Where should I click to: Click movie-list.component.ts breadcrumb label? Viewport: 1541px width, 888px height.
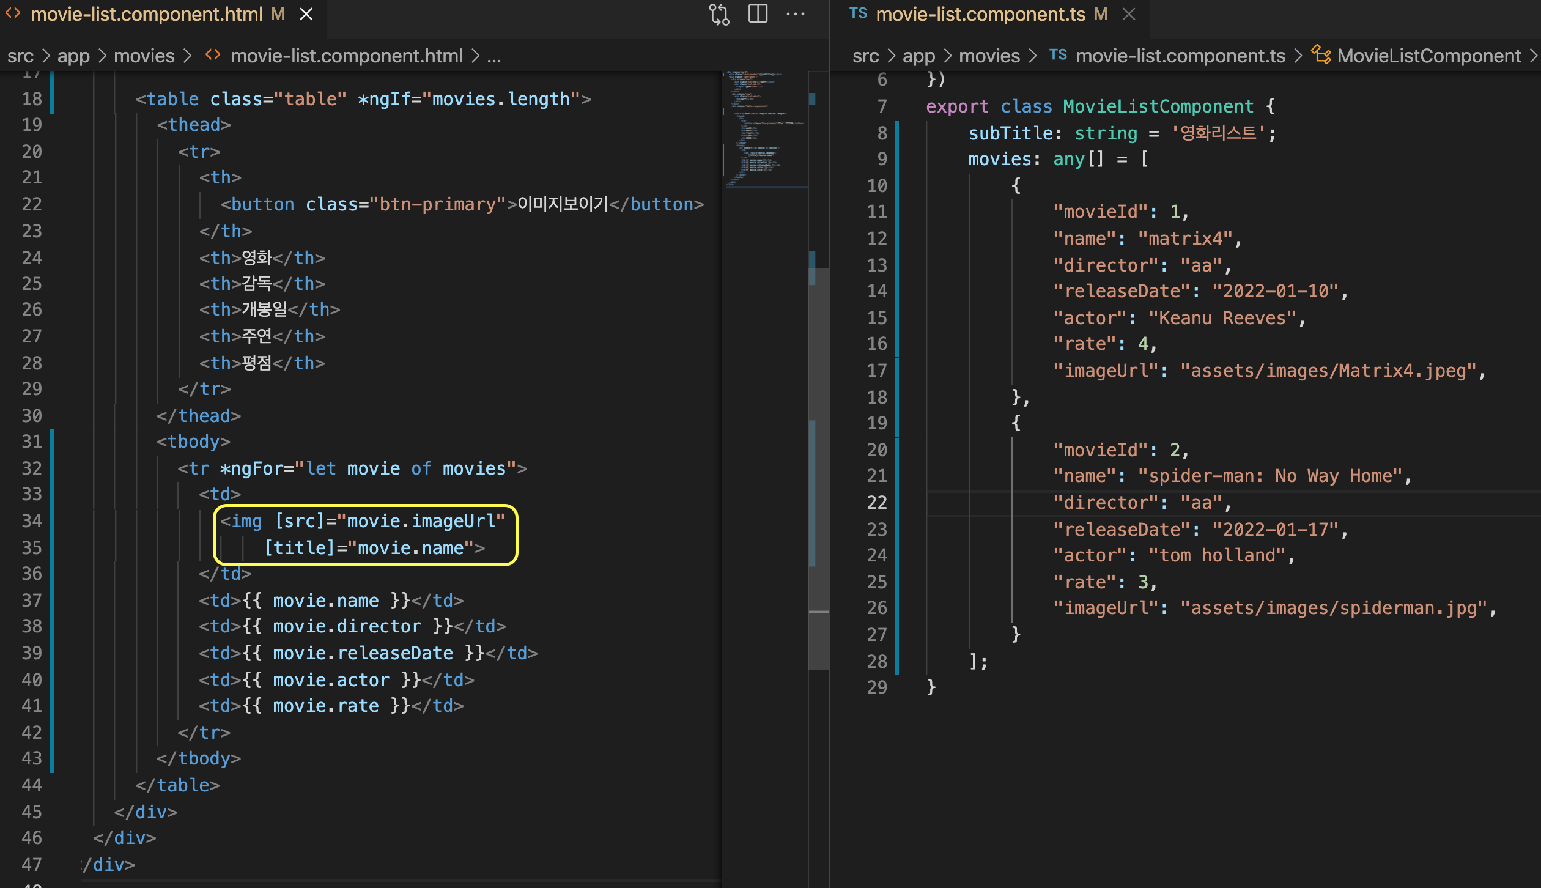(x=1180, y=56)
